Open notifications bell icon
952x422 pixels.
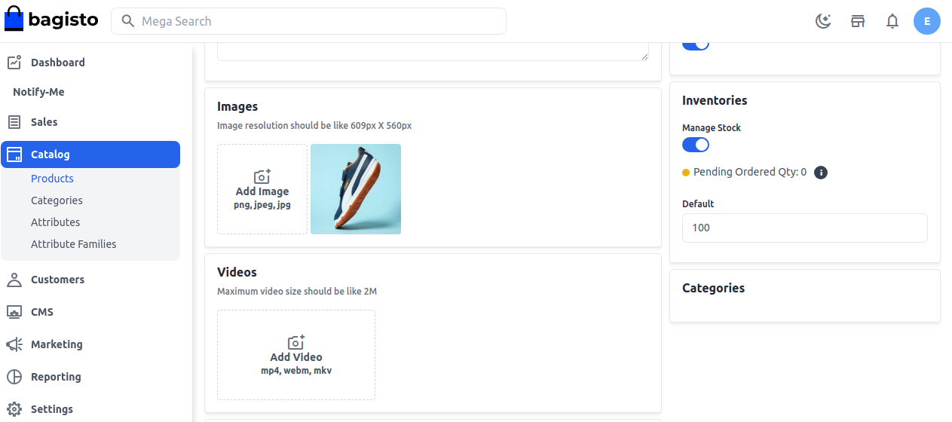point(892,21)
